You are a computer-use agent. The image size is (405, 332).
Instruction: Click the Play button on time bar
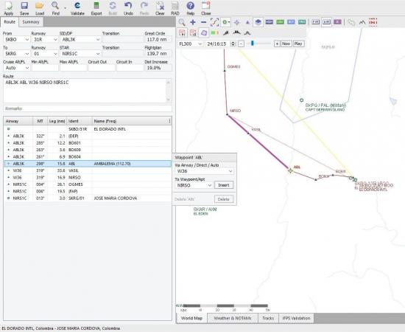click(298, 44)
